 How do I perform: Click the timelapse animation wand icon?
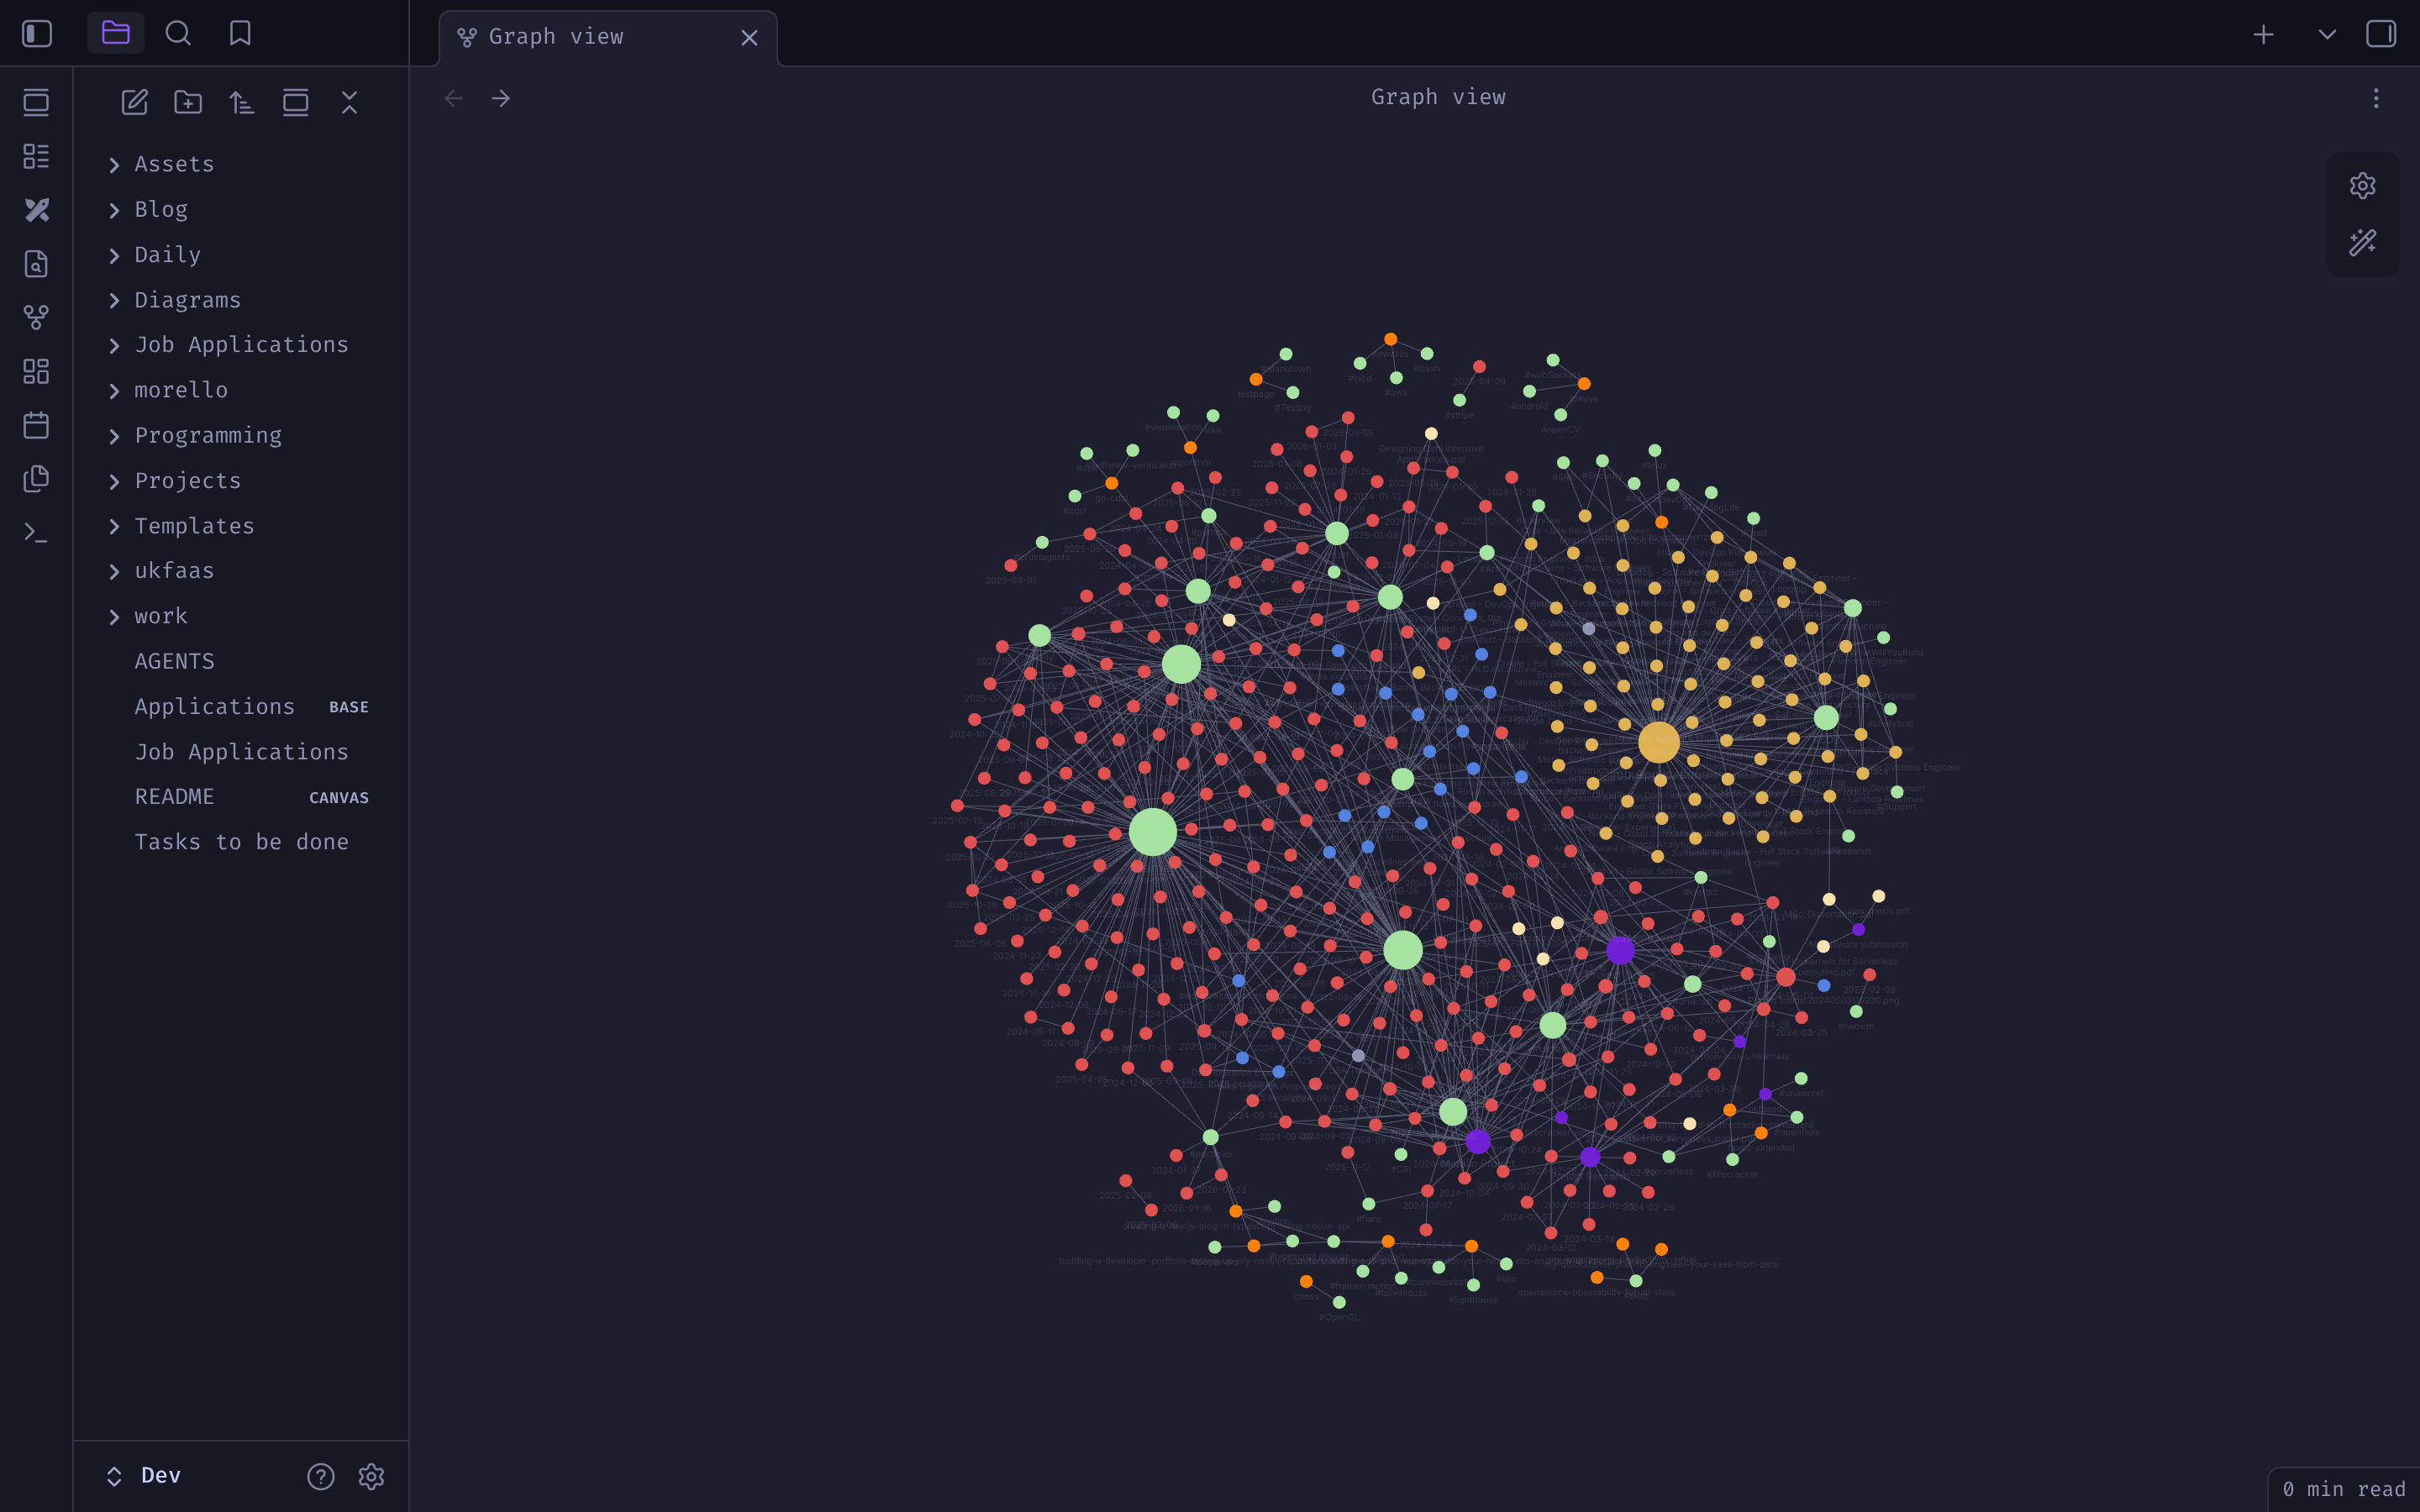2362,243
